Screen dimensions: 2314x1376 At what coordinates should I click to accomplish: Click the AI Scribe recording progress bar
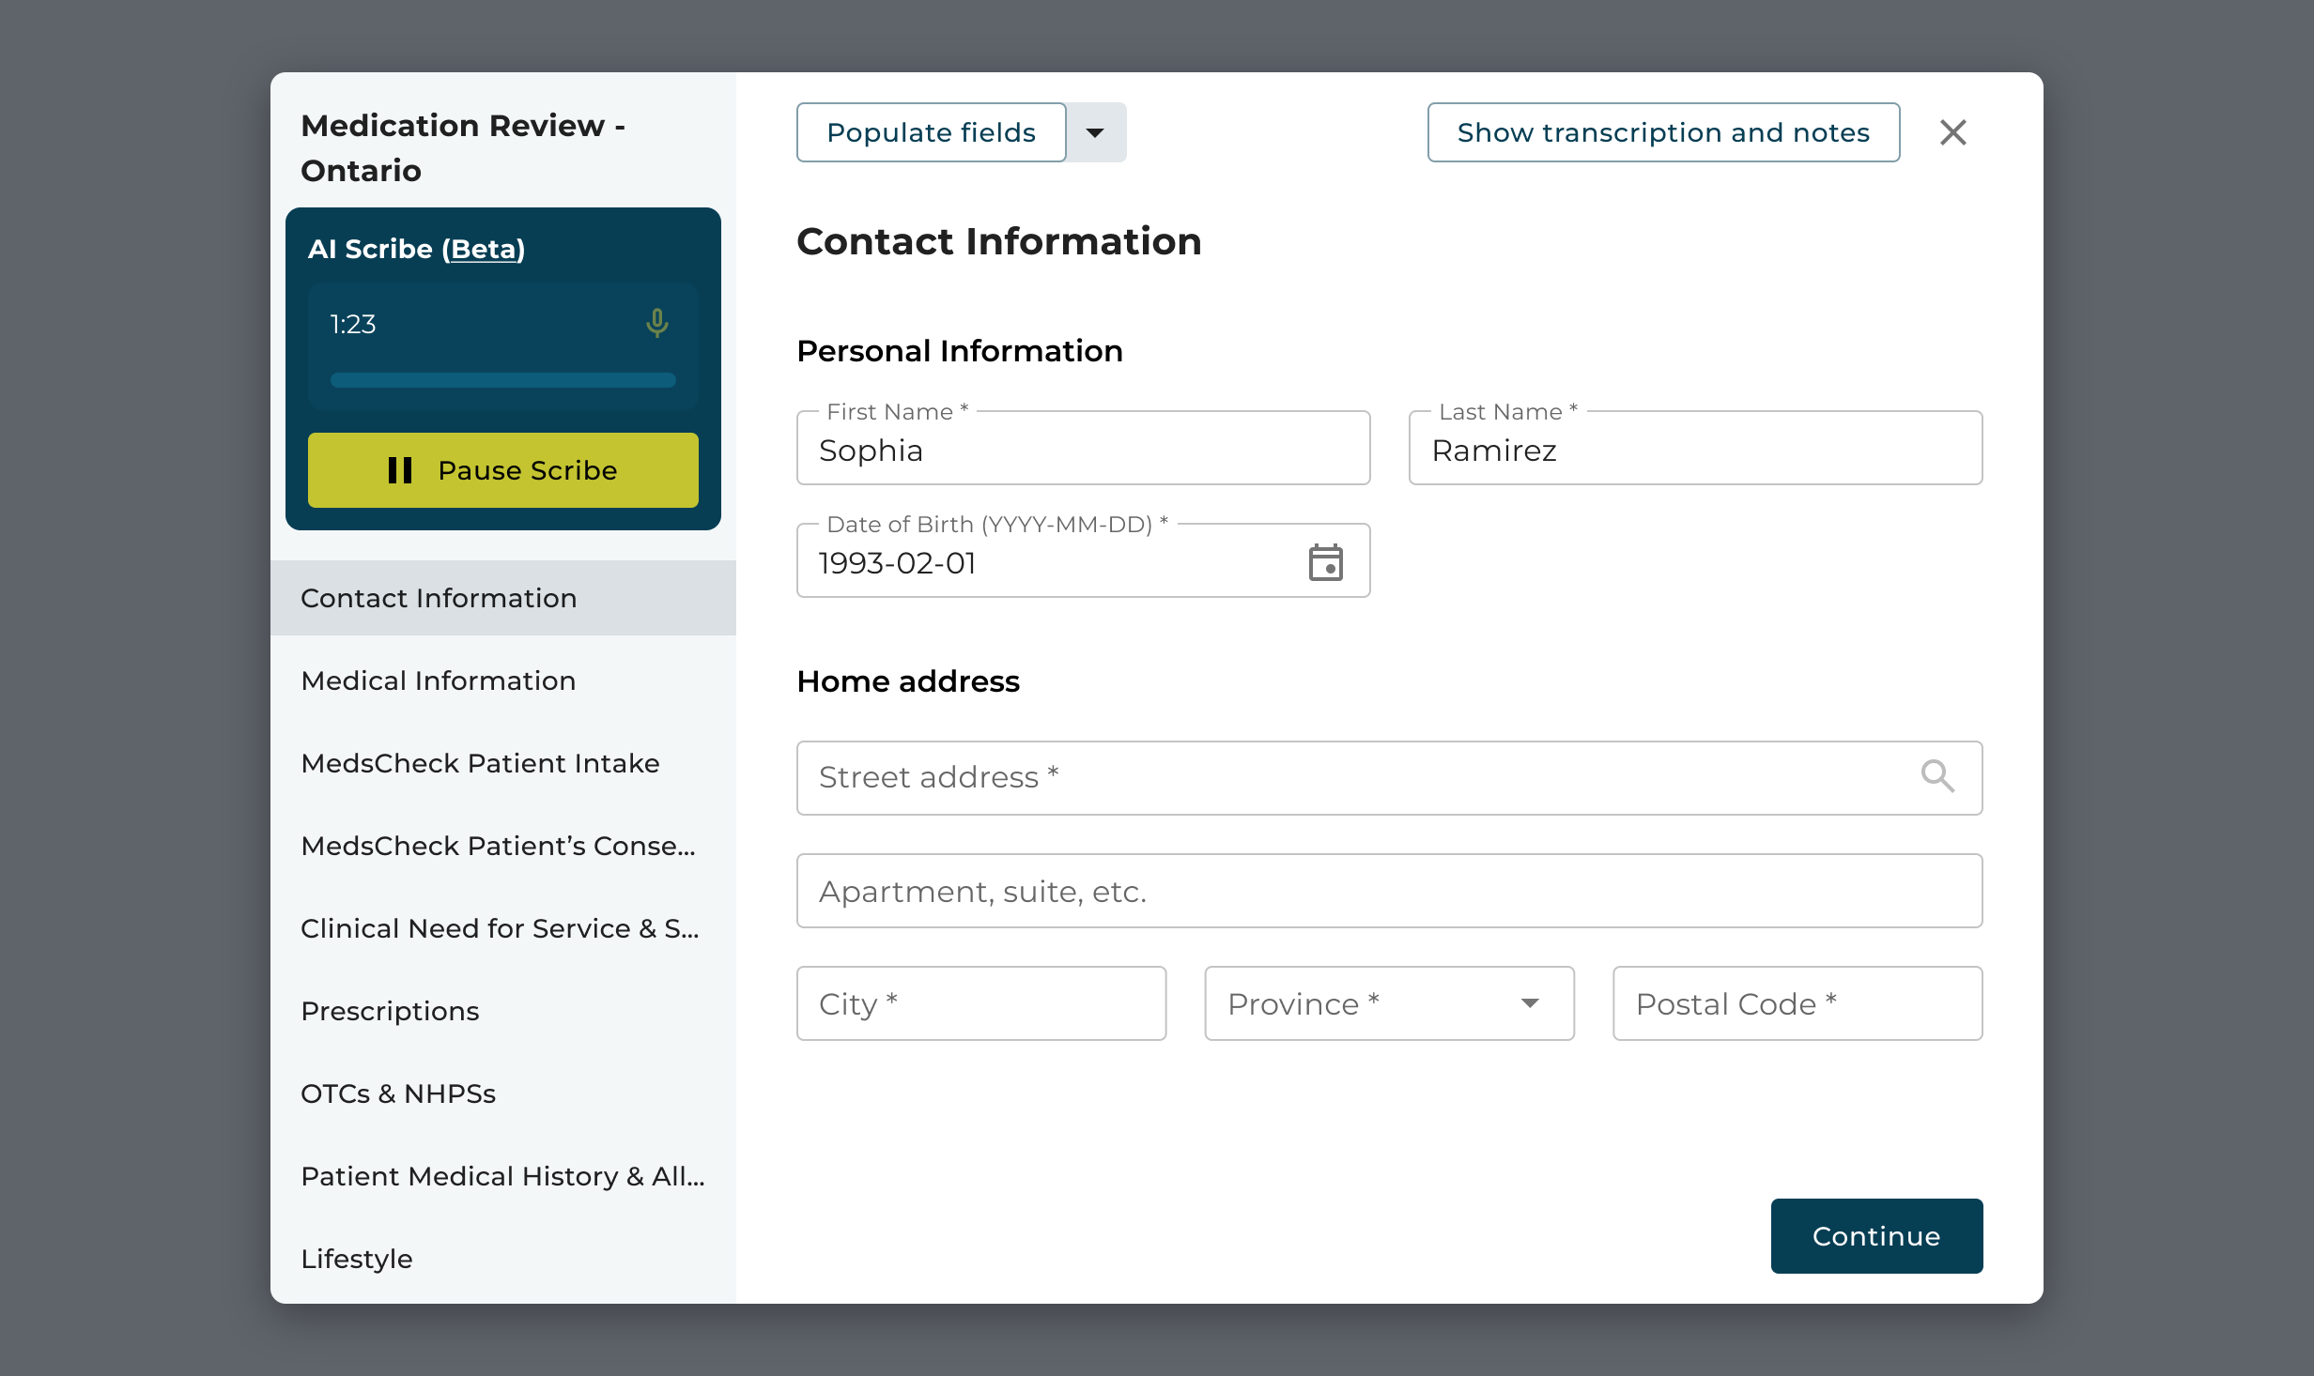(503, 380)
